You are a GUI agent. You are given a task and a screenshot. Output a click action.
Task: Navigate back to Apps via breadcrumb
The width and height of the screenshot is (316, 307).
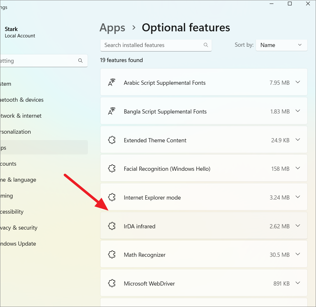[x=112, y=28]
